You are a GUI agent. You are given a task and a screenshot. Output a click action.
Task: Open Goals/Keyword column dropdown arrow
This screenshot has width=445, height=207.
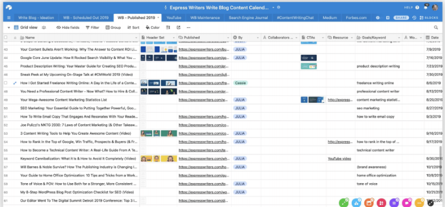[x=399, y=37]
